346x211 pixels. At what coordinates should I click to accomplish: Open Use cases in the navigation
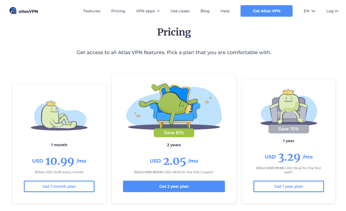[180, 11]
